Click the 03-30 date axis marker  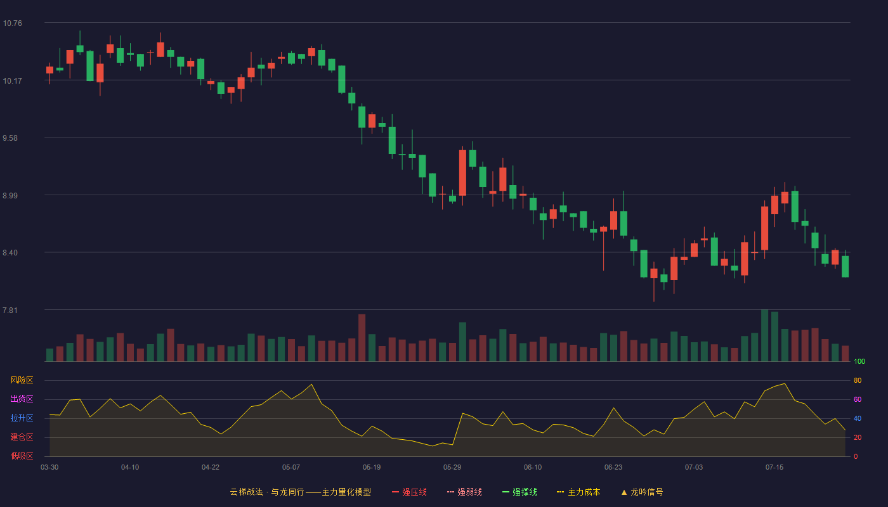click(x=49, y=467)
